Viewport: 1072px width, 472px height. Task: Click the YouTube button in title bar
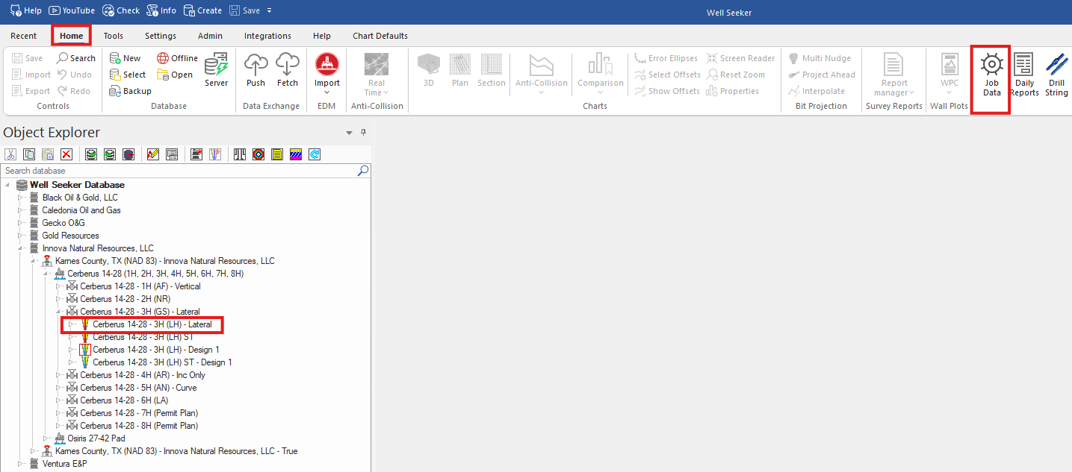[x=72, y=10]
